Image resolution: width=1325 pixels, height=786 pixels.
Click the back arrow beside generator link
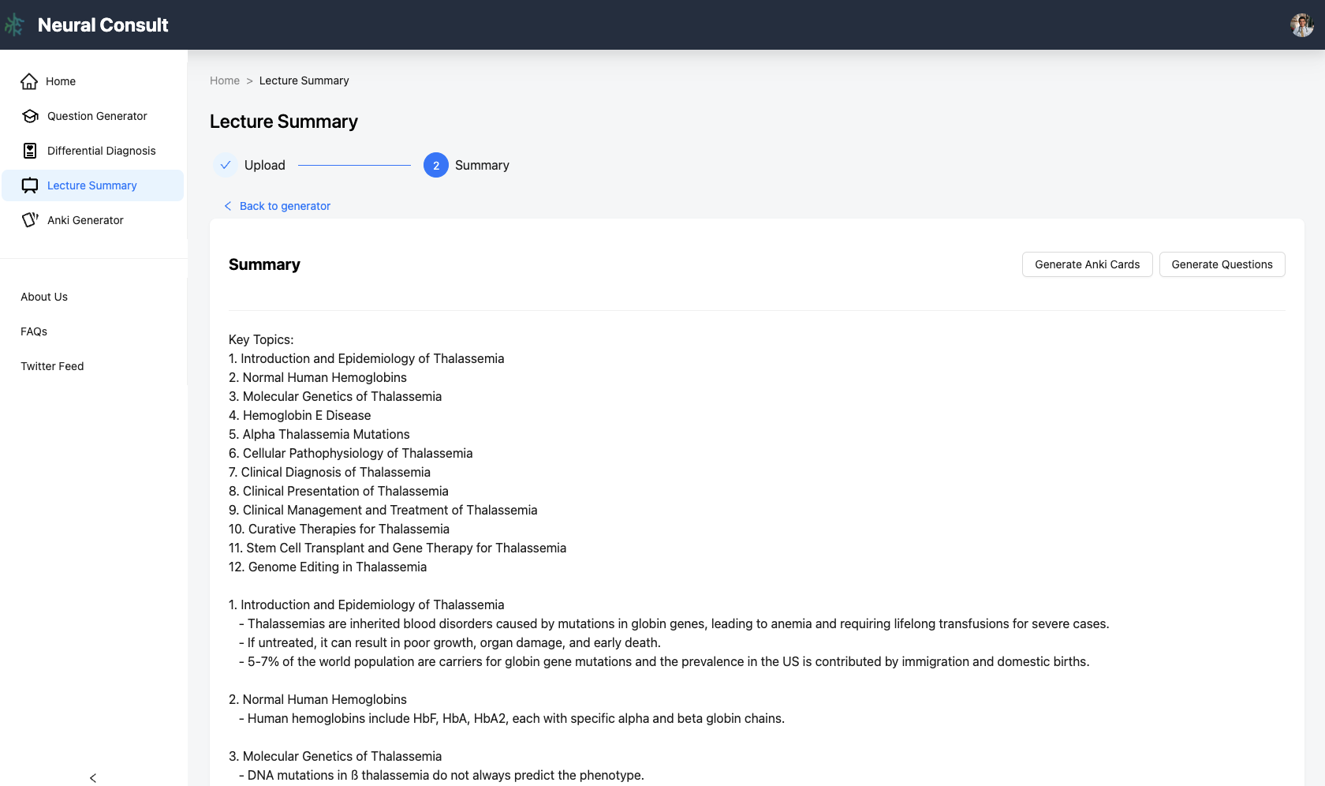coord(228,206)
